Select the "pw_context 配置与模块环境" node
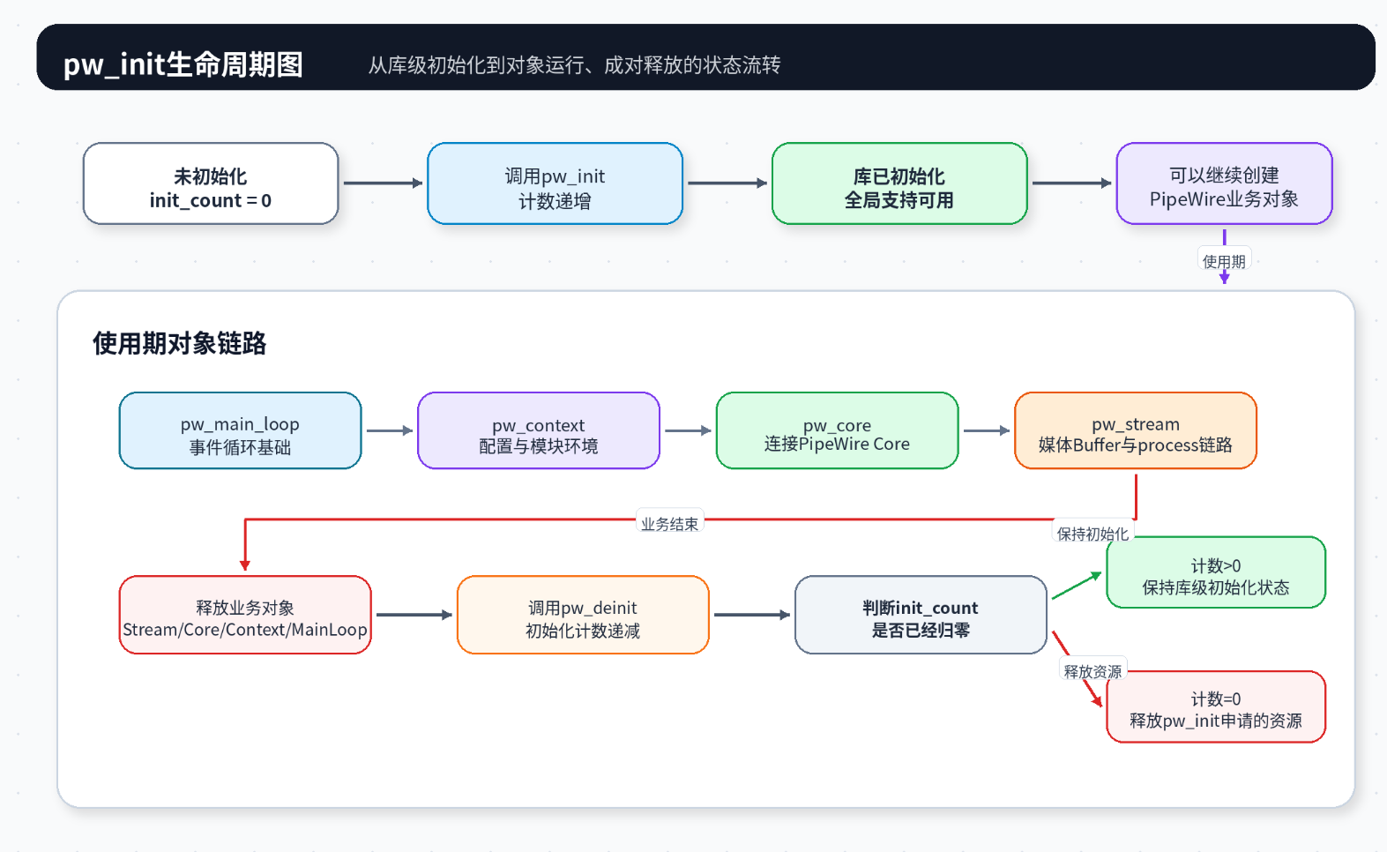 pos(539,430)
